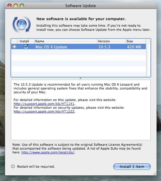Open the support.apple.com/kb/HT1141 link
The height and width of the screenshot is (181, 161).
(44, 104)
